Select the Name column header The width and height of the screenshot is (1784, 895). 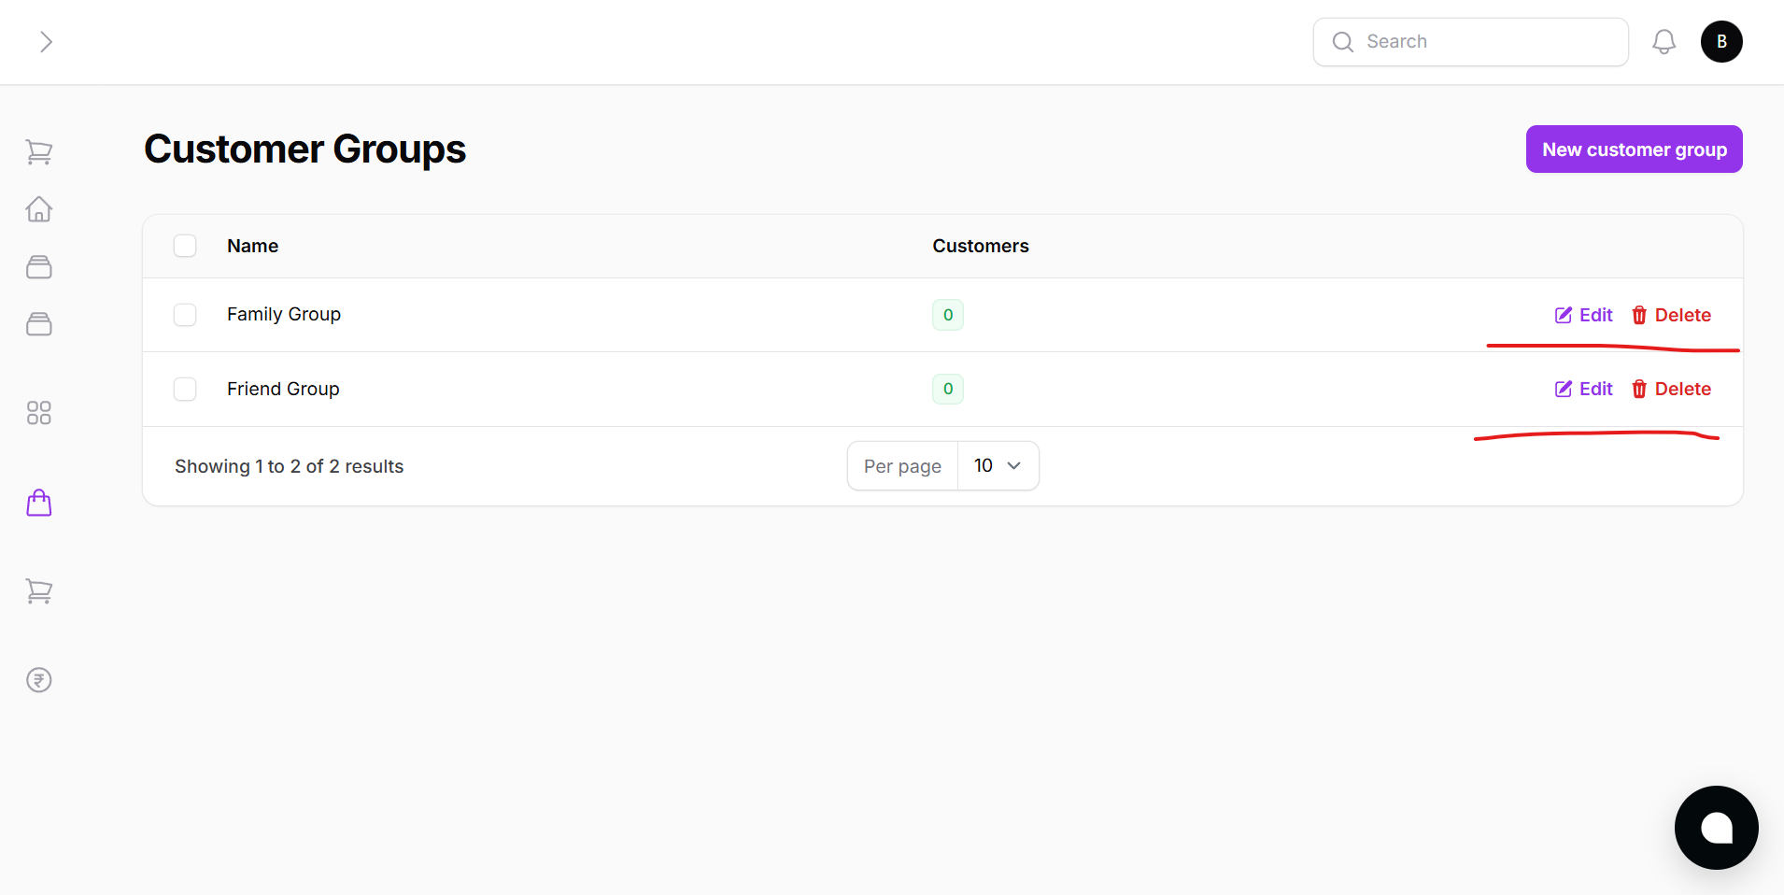(x=251, y=245)
